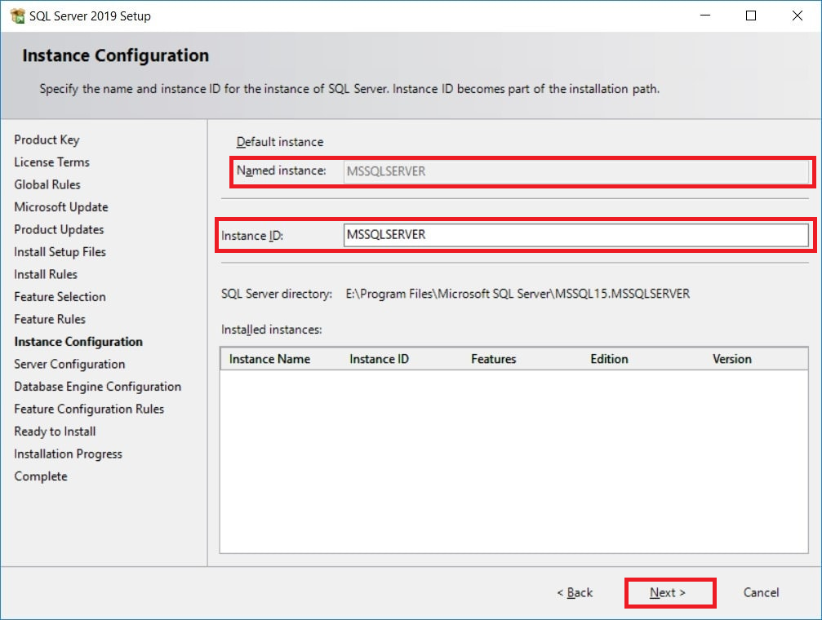Sort by the Instance ID column header
This screenshot has height=620, width=822.
tap(379, 359)
